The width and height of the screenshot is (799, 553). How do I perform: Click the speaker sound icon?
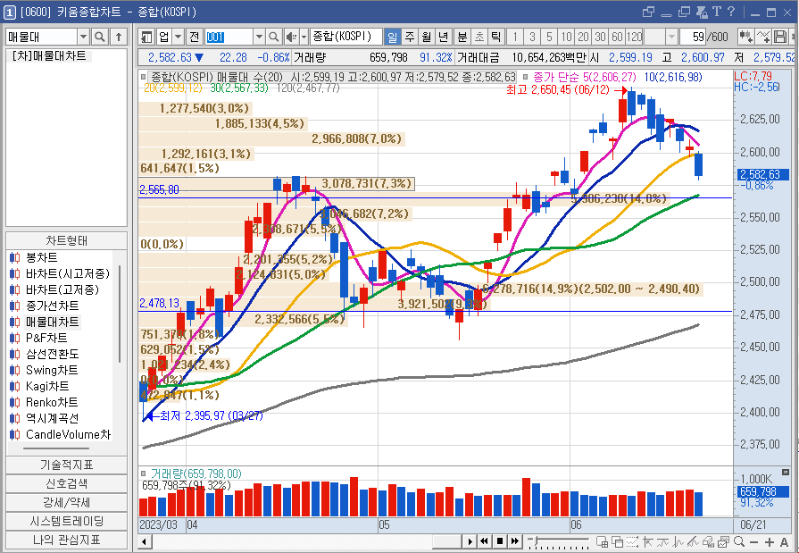(x=291, y=37)
